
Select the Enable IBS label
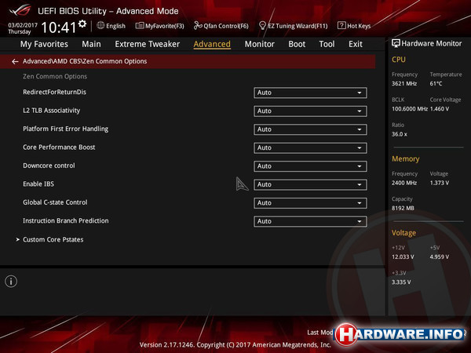tap(38, 184)
